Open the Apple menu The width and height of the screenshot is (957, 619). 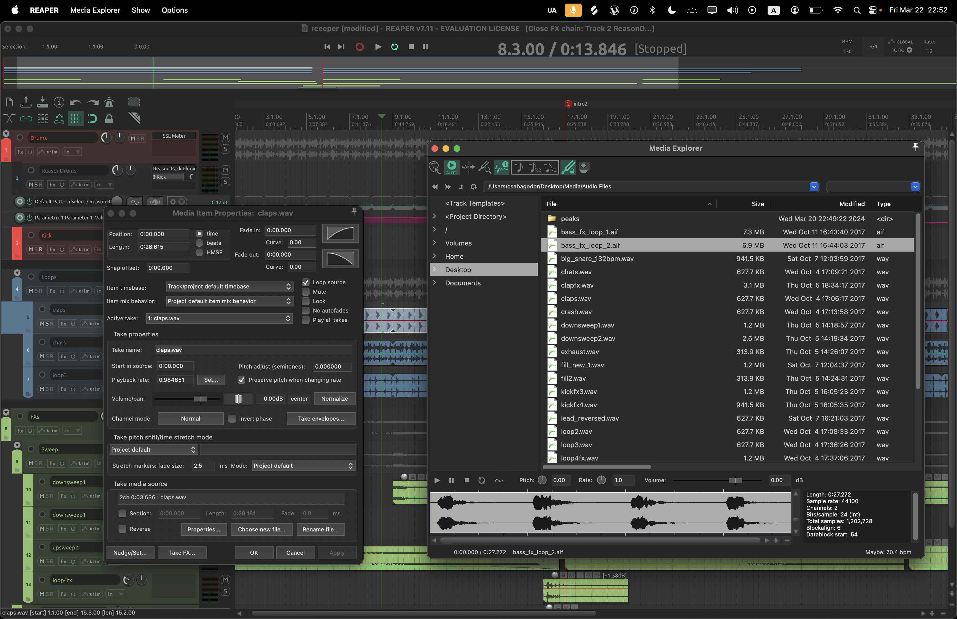(15, 10)
